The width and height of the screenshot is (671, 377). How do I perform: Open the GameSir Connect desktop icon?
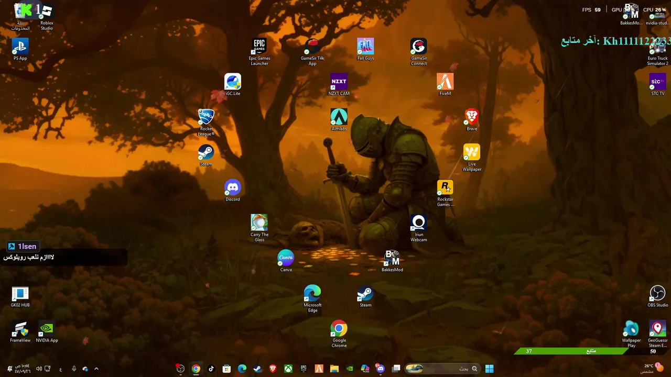pyautogui.click(x=418, y=51)
